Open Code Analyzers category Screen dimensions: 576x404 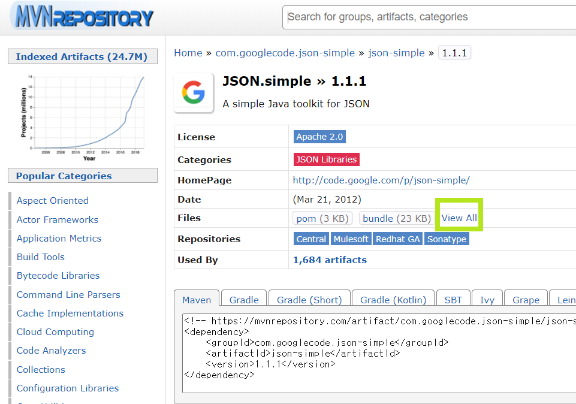point(52,351)
